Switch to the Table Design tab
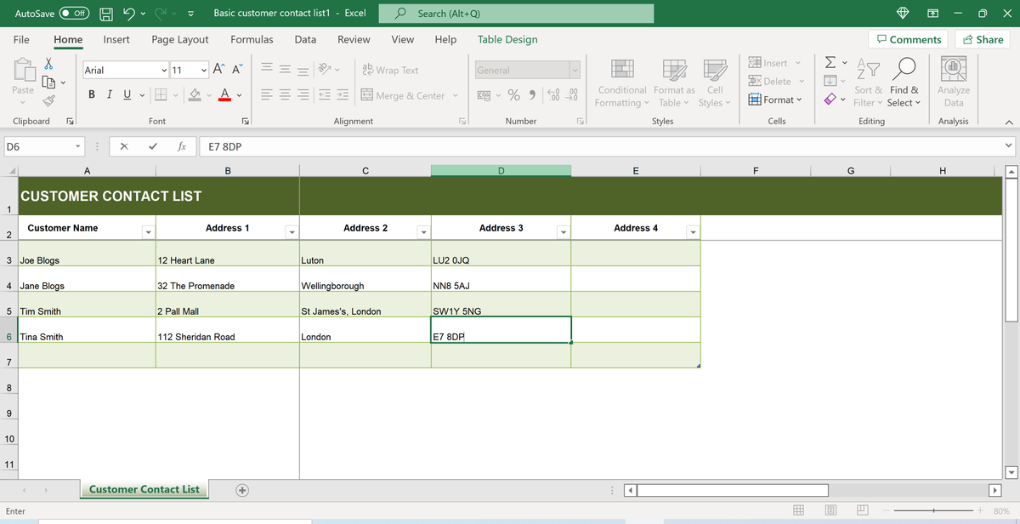The image size is (1020, 524). (x=509, y=39)
